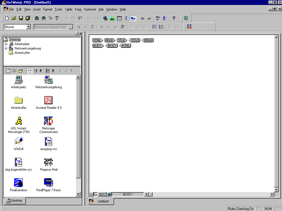Click the scissors Cut icon
The image size is (282, 211).
tap(66, 18)
